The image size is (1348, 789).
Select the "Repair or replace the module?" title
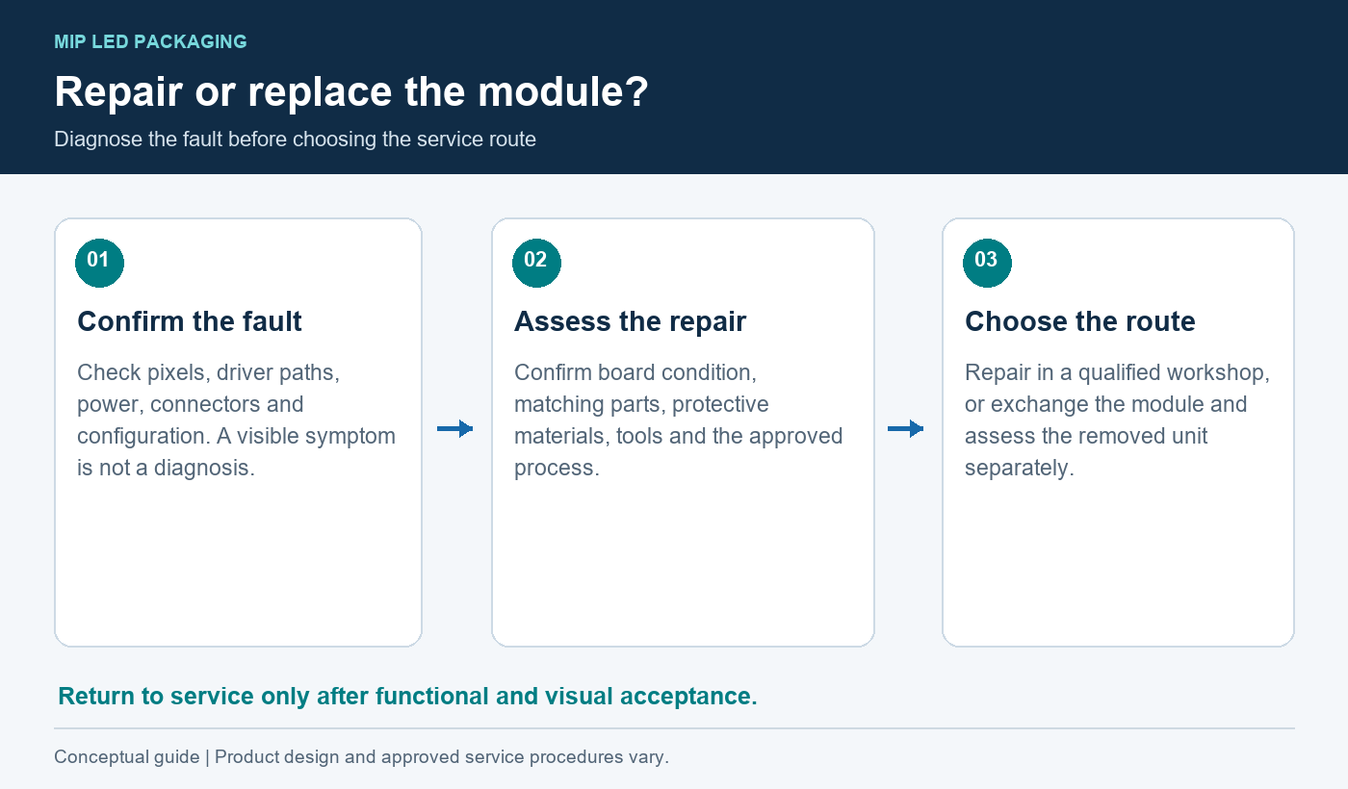point(351,92)
